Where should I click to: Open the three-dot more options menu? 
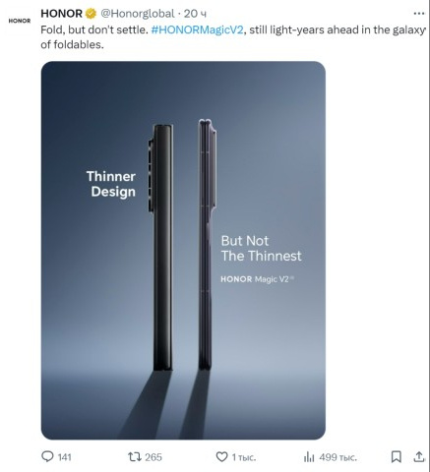pos(419,14)
